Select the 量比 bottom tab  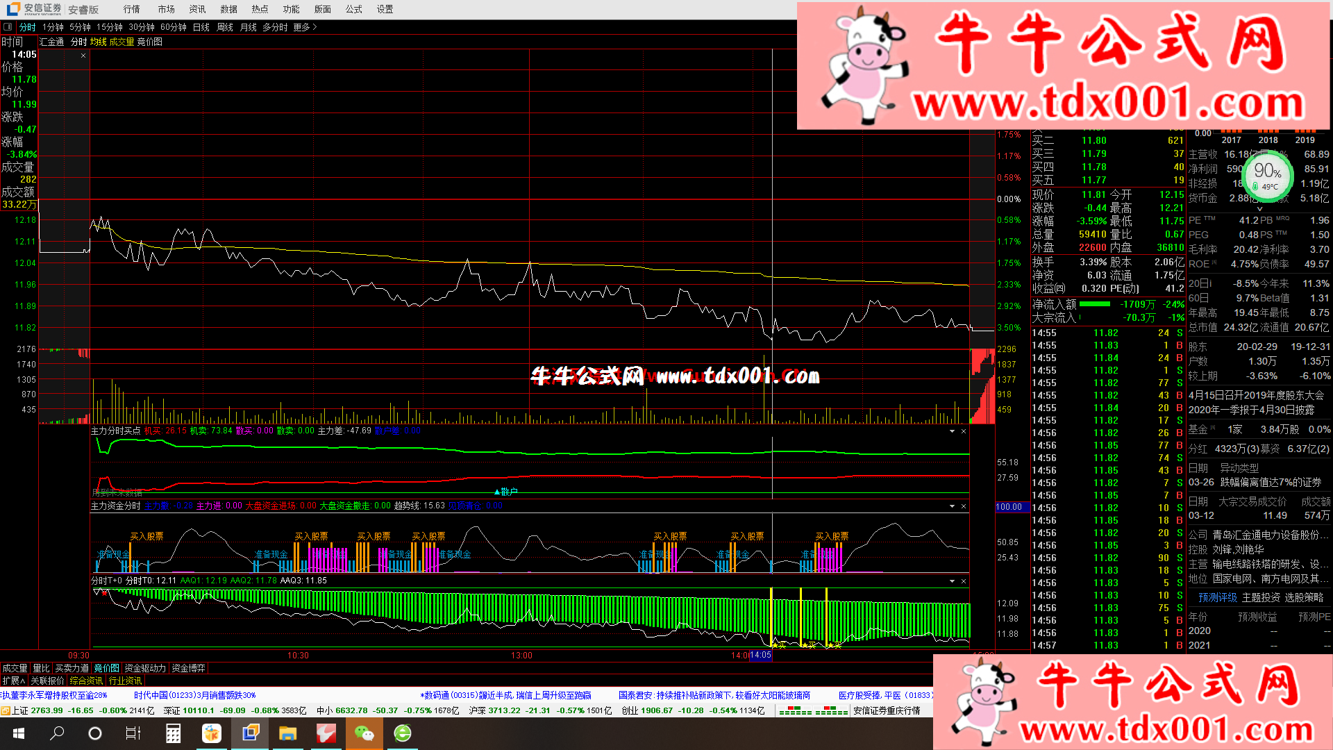(42, 668)
